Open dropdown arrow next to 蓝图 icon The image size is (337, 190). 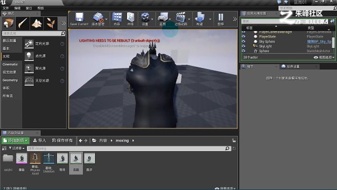pyautogui.click(x=170, y=19)
